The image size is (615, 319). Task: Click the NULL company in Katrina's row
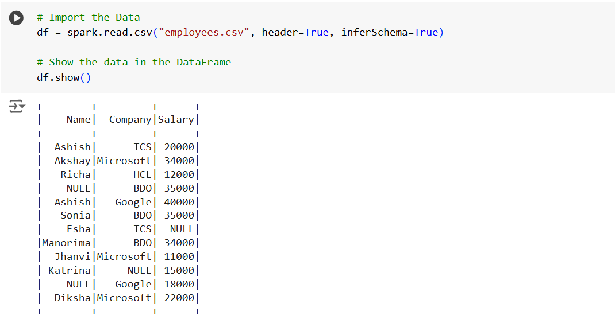[139, 270]
